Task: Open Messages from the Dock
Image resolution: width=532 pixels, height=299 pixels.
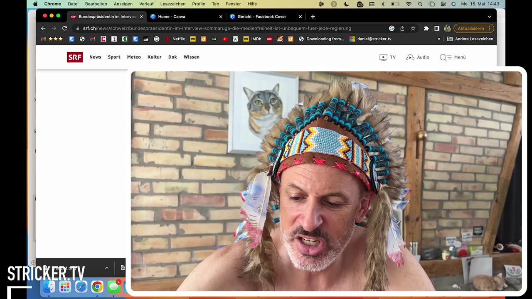Action: tap(113, 287)
